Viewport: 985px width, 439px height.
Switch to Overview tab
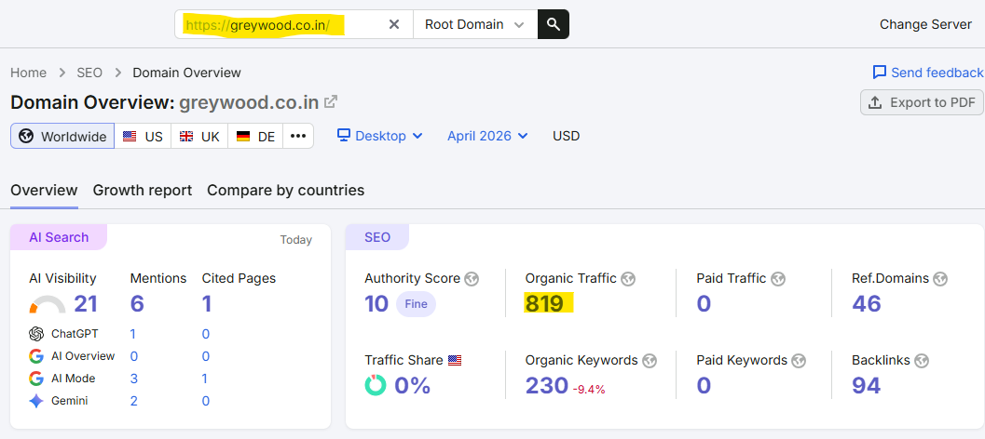44,190
